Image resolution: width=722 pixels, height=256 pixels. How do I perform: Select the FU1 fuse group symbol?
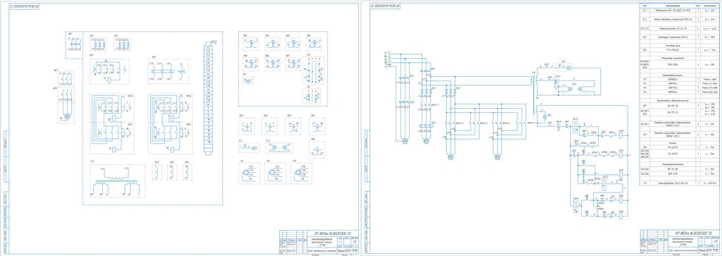coord(97,44)
